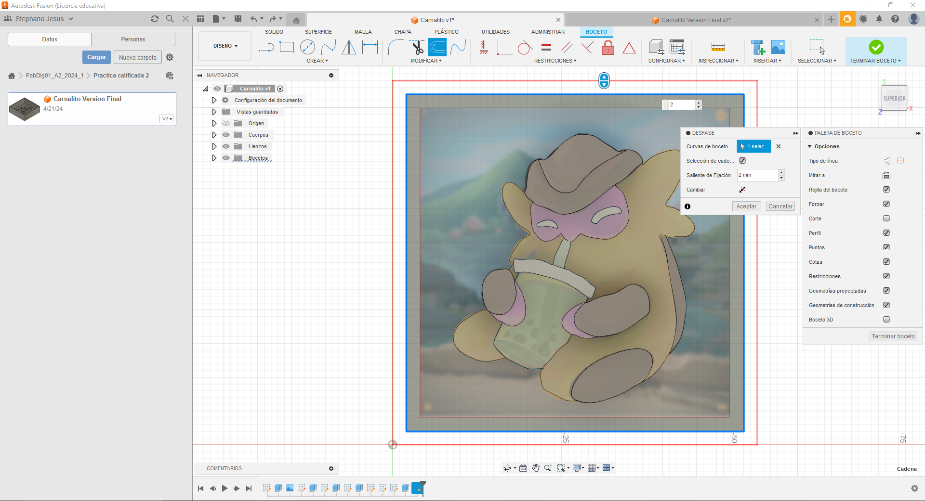Apply the Equal constraint
Viewport: 925px width, 501px height.
pyautogui.click(x=546, y=47)
